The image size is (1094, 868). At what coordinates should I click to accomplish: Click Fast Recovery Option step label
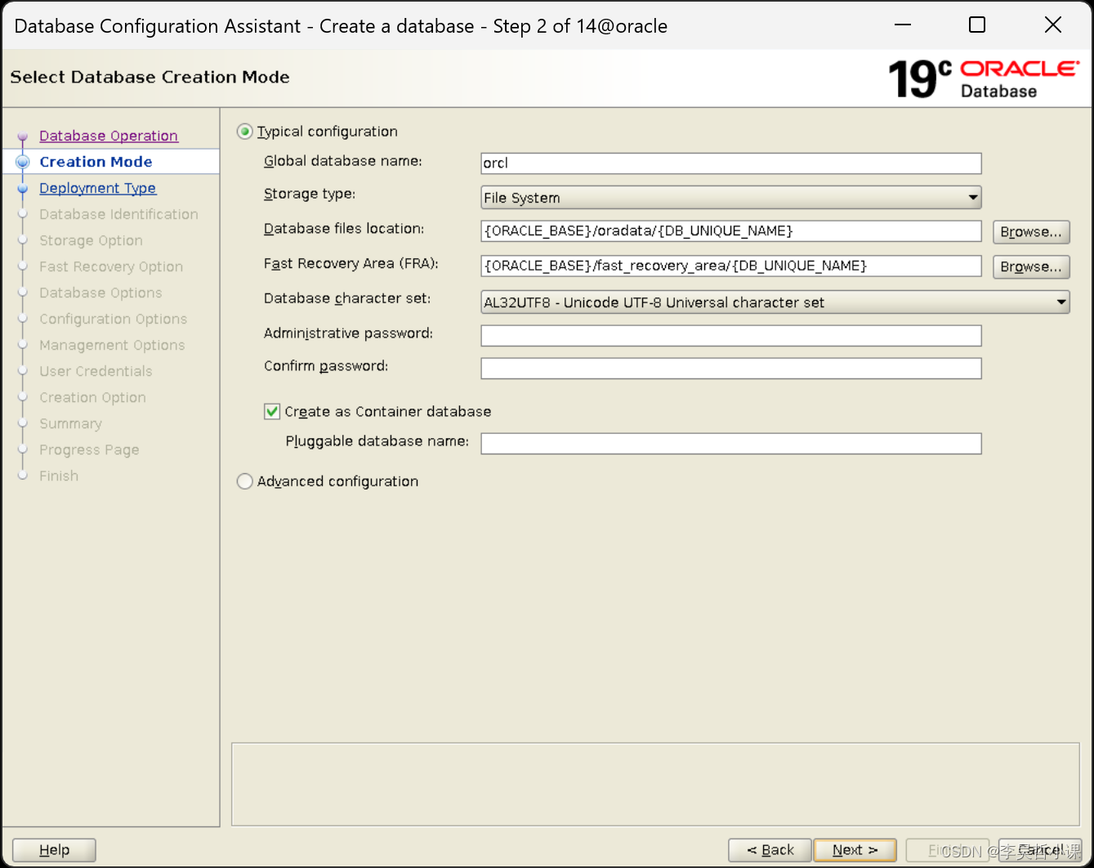111,266
